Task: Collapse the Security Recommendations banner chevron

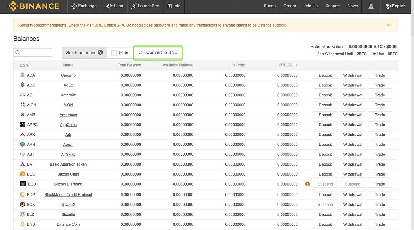Action: 389,25
